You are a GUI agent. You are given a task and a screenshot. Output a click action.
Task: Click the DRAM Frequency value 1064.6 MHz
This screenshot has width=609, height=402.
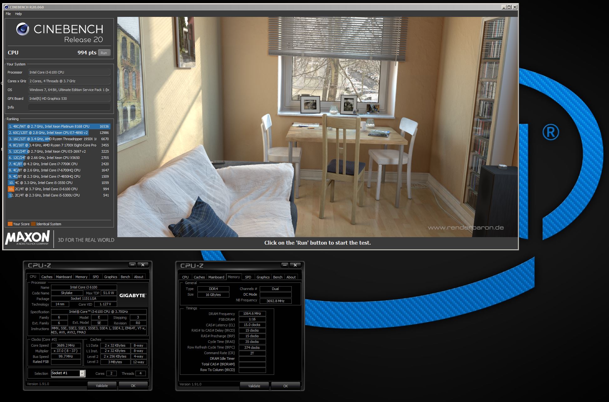tap(252, 313)
